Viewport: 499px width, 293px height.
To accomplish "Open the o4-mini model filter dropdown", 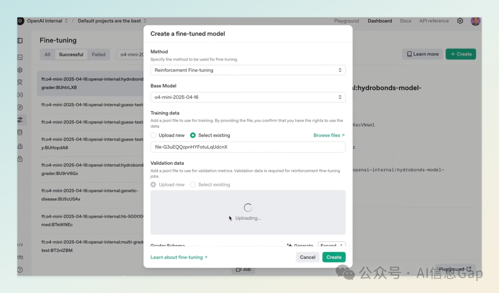I will pos(130,54).
